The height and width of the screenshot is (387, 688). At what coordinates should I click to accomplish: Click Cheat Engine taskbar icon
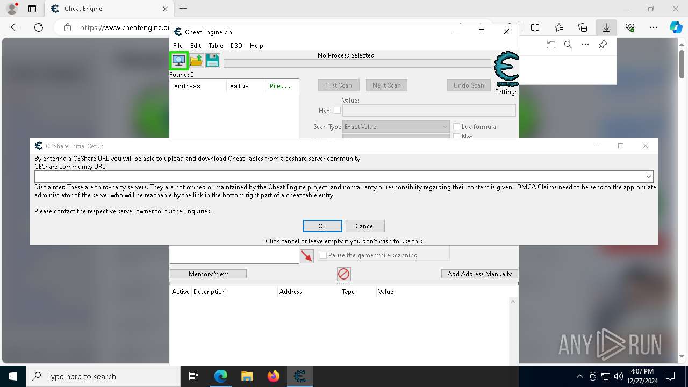[x=300, y=376]
